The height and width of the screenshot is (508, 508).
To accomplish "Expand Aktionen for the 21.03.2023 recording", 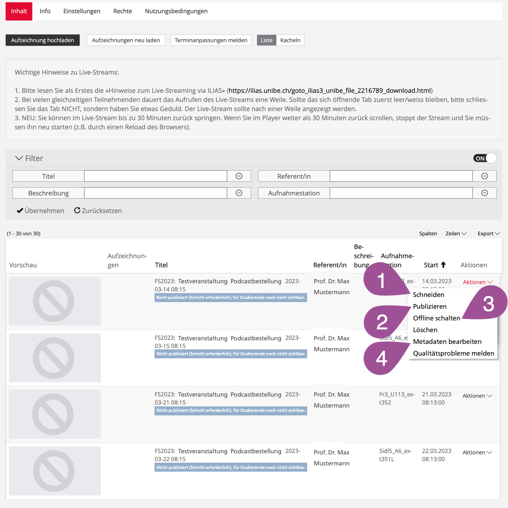I will tap(477, 396).
